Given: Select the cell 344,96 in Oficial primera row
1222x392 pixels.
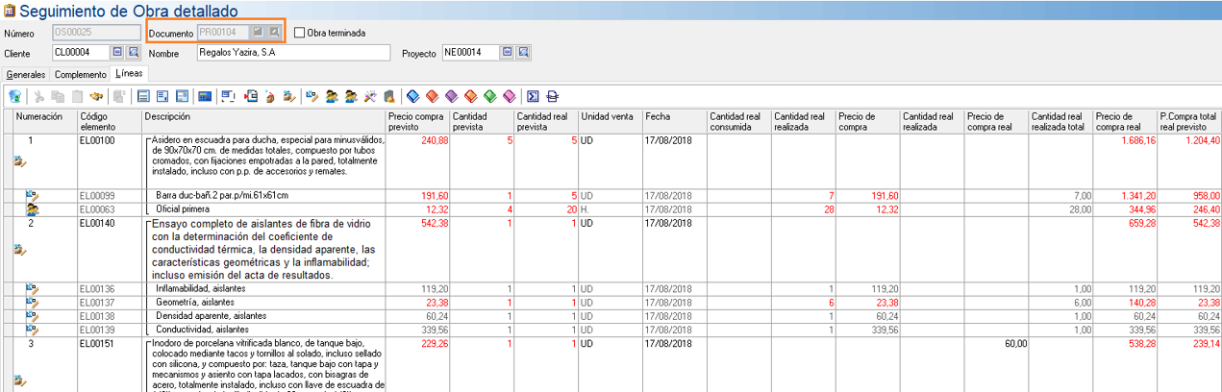Looking at the screenshot, I should pos(1126,208).
